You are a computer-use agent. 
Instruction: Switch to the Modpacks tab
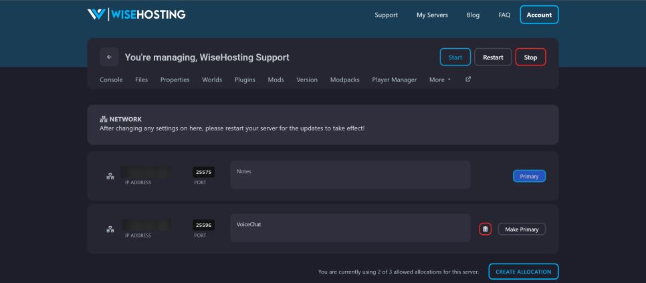pyautogui.click(x=345, y=80)
